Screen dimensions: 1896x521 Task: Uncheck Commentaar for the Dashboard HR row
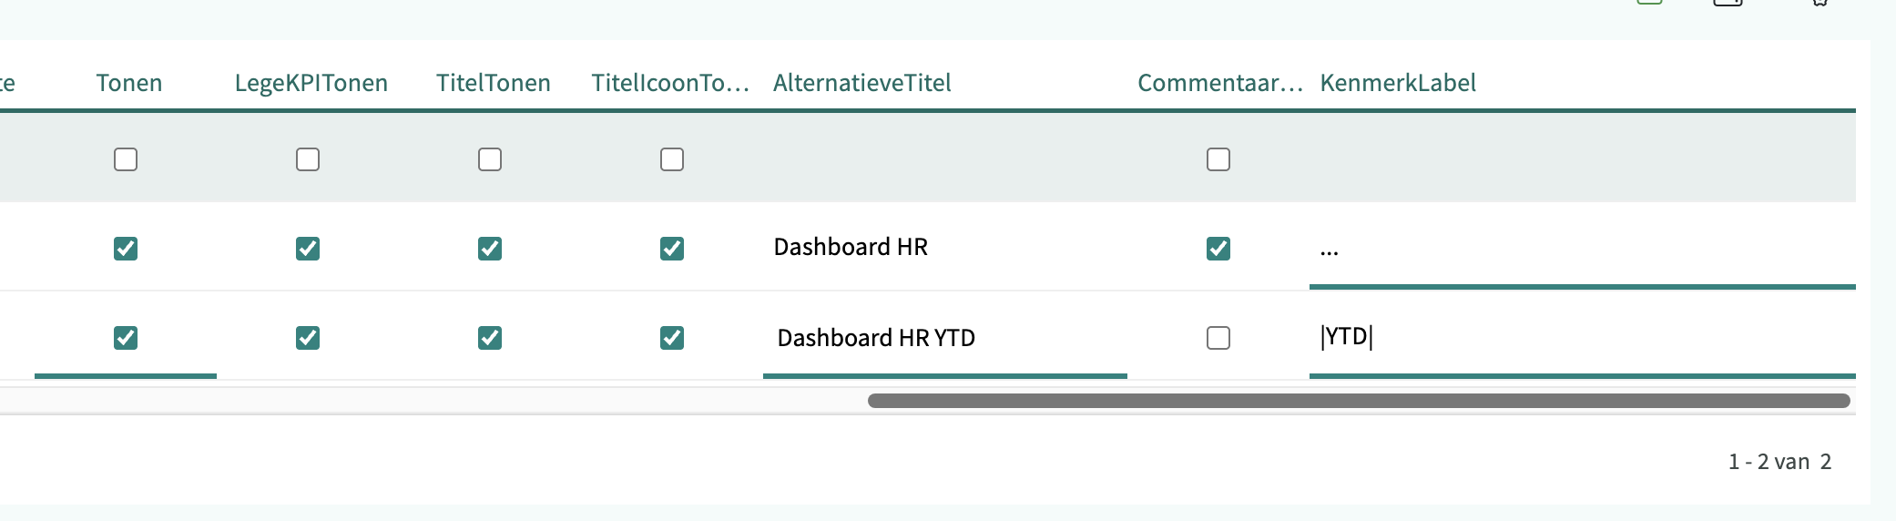[x=1218, y=248]
